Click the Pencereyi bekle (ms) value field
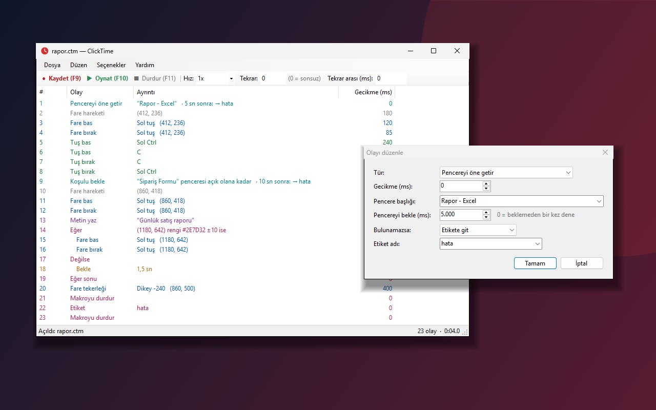The width and height of the screenshot is (656, 410). (461, 215)
